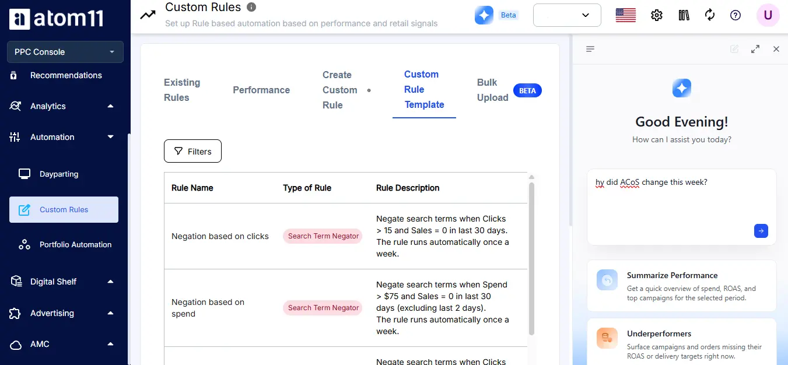Click the 'Negation based on spend' rule name
This screenshot has width=788, height=365.
(x=208, y=308)
